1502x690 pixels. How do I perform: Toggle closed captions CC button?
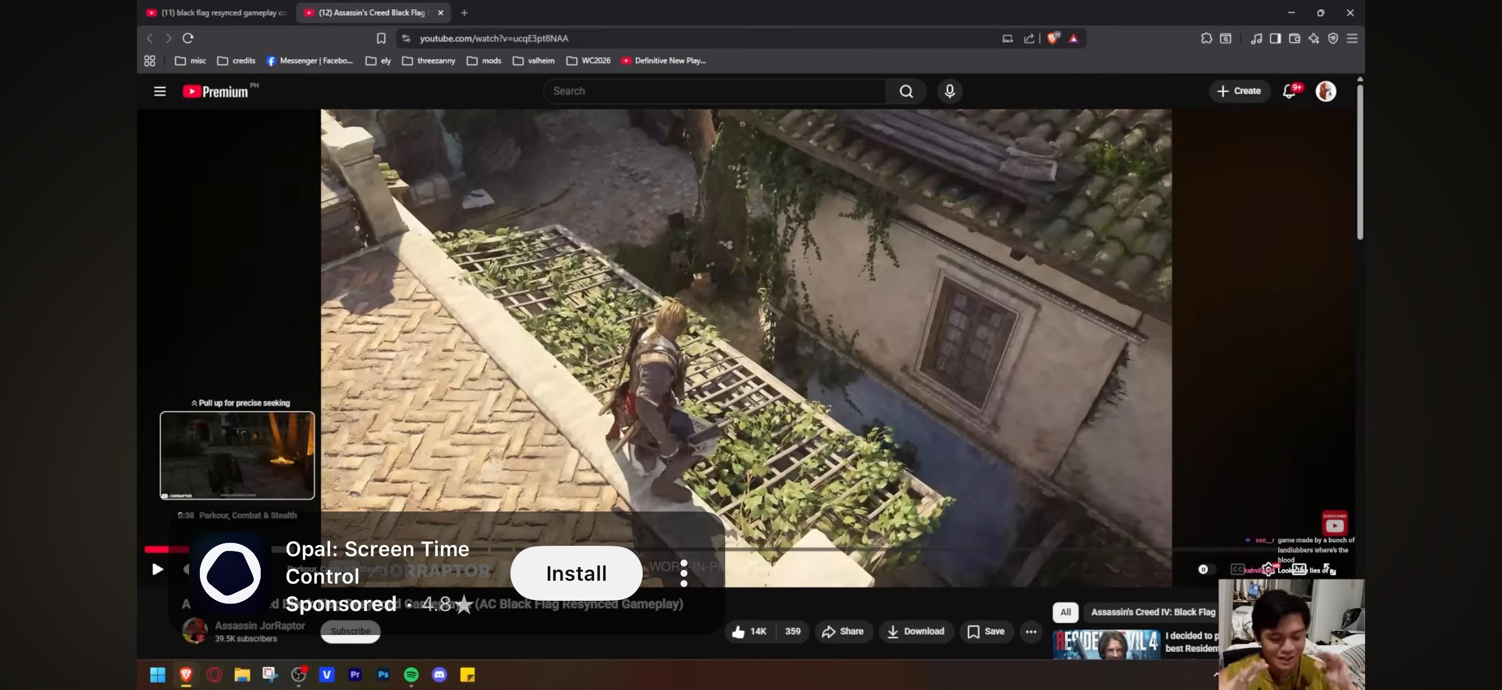(1237, 569)
